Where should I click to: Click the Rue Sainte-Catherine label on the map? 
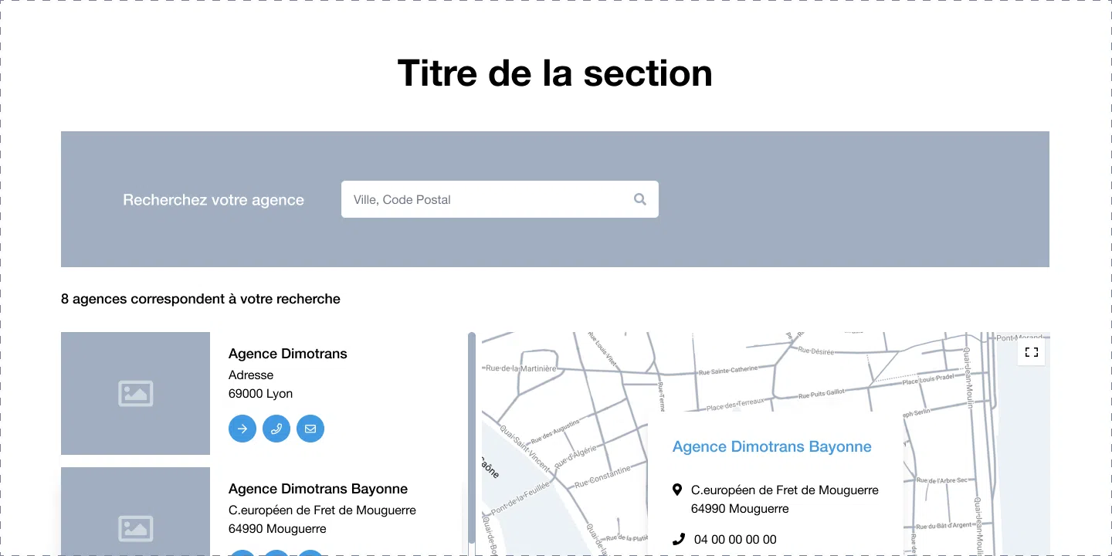click(728, 371)
